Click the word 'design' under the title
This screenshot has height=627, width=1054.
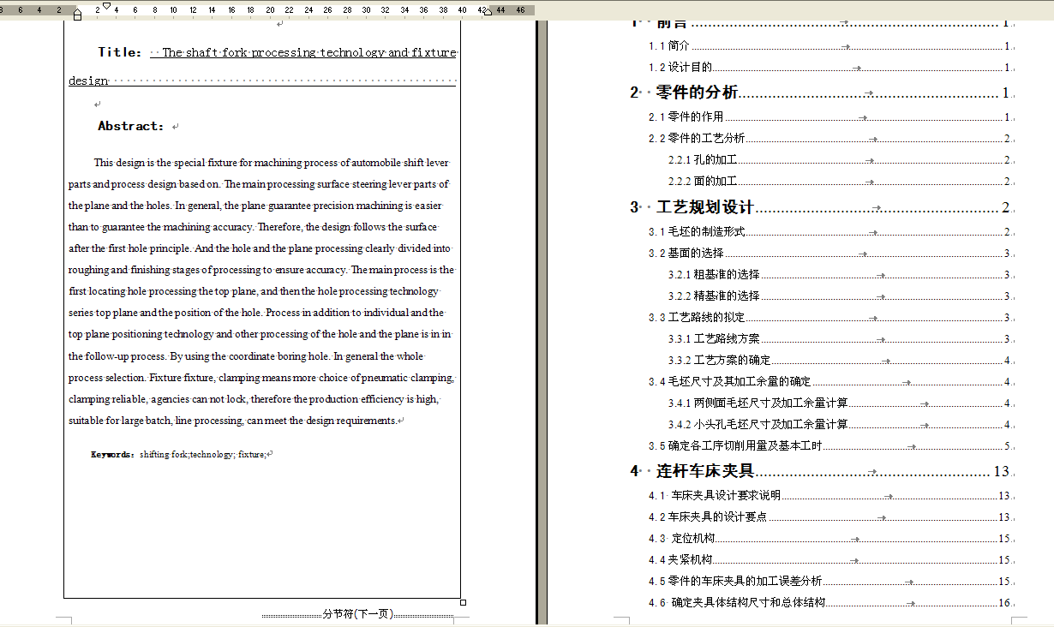point(88,81)
